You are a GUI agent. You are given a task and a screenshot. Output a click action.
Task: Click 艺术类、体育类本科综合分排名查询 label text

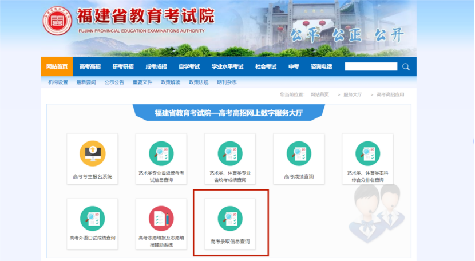coord(367,176)
